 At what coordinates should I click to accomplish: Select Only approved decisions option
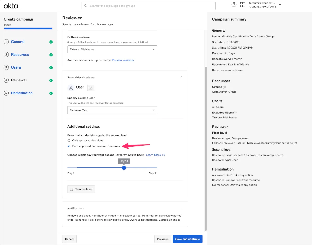[x=69, y=140]
